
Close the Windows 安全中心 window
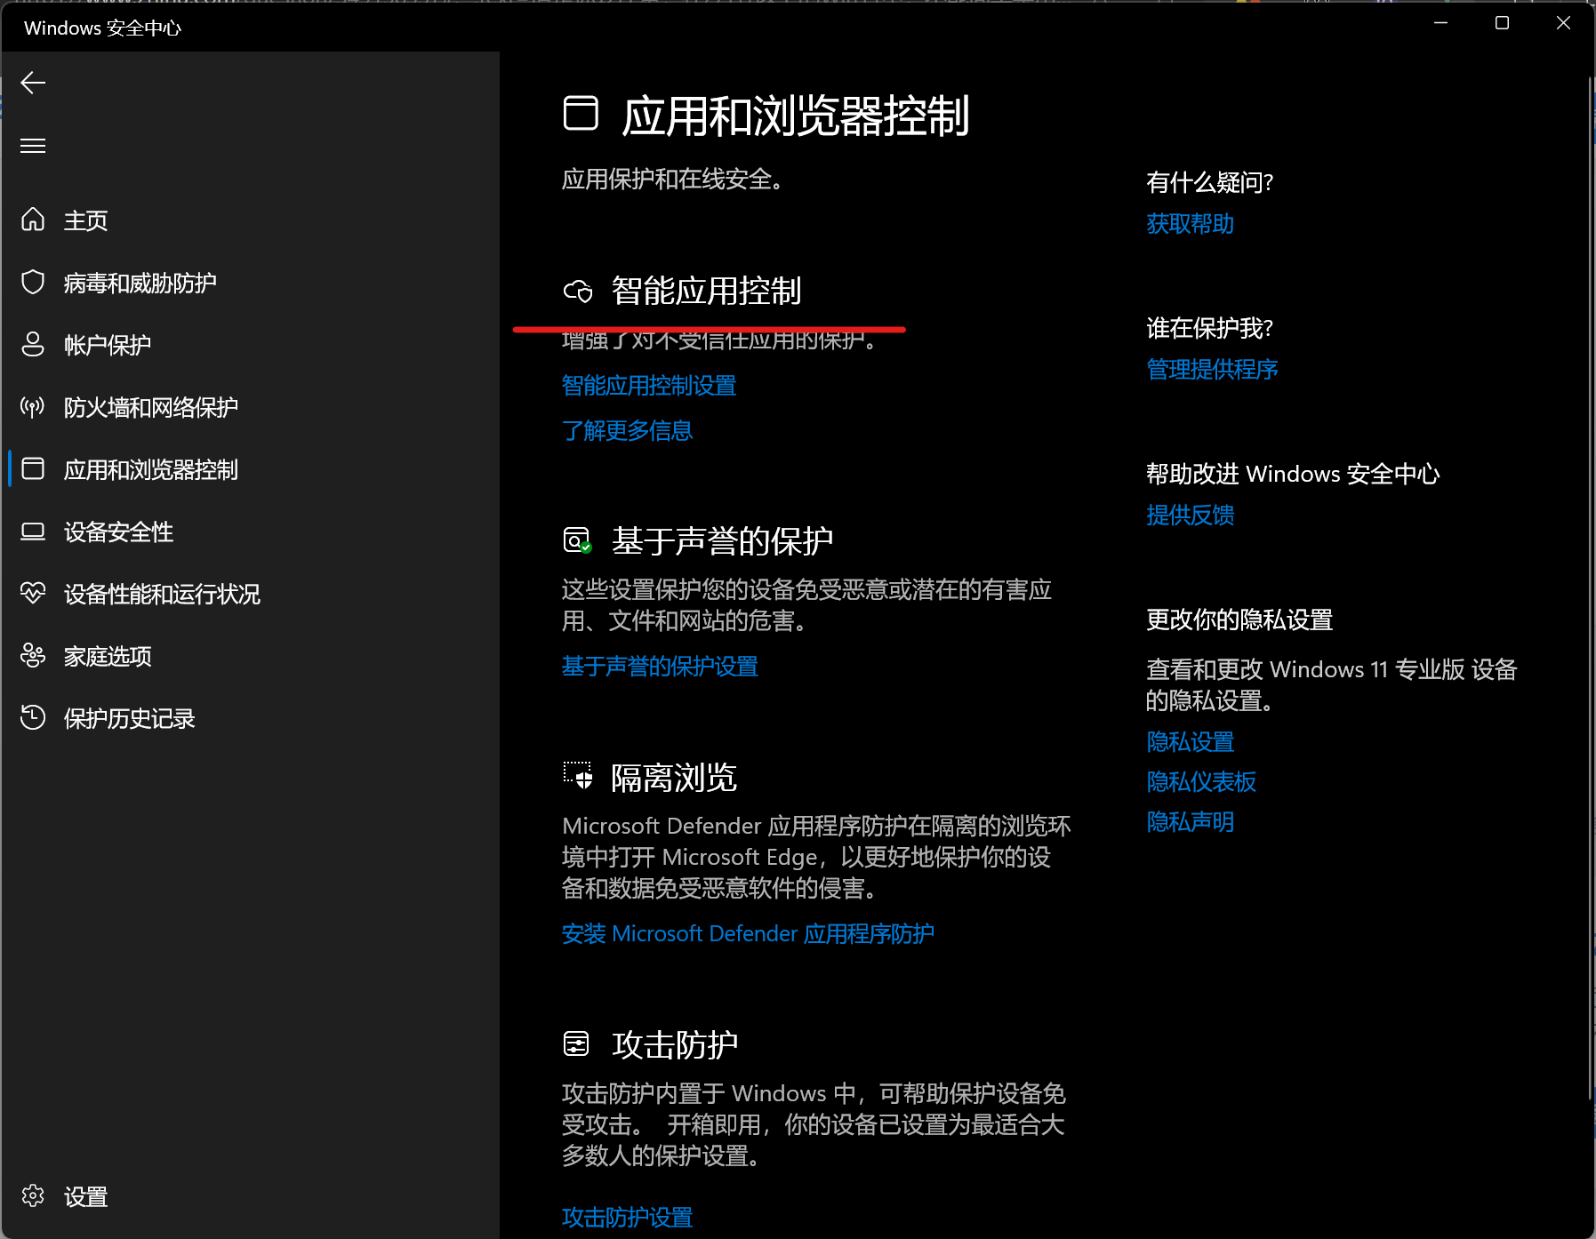click(1563, 23)
